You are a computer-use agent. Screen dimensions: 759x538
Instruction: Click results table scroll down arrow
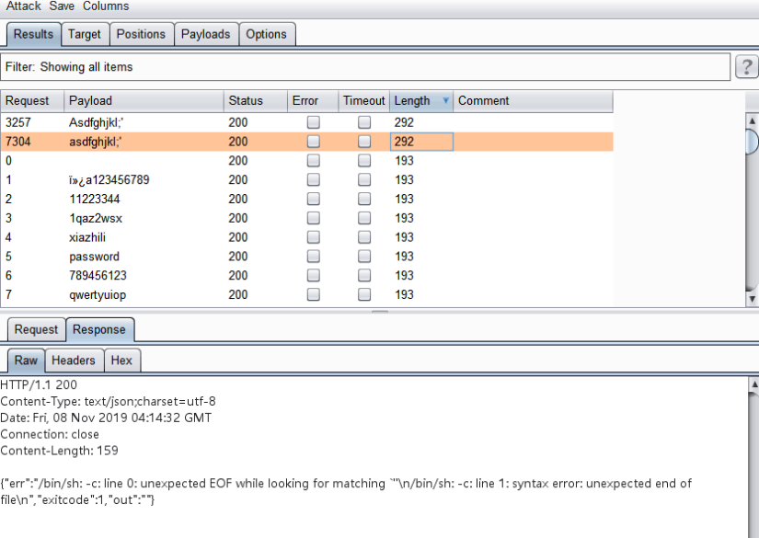point(752,299)
